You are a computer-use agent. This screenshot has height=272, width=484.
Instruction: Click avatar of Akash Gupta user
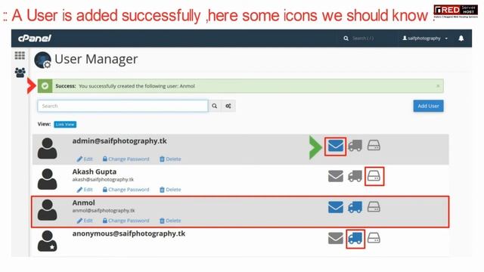tap(47, 179)
